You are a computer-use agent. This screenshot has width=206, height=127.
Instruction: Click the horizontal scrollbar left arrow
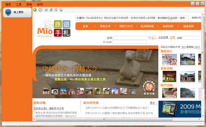pos(34,119)
